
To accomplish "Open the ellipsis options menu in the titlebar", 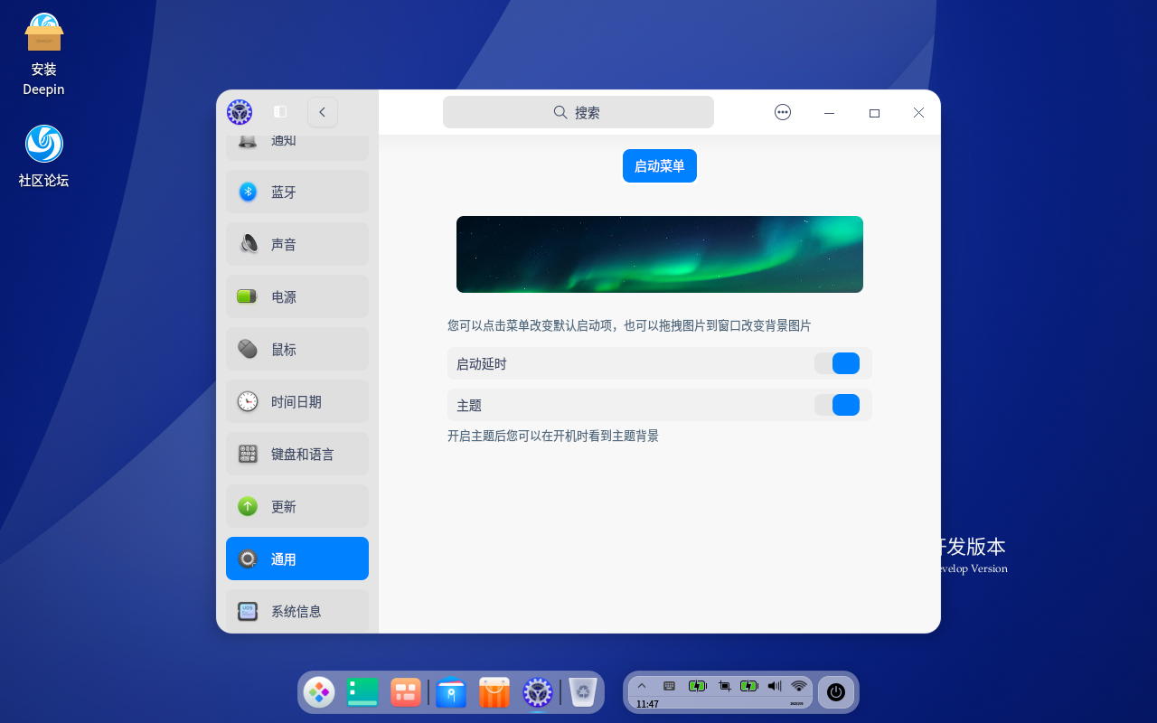I will [782, 111].
